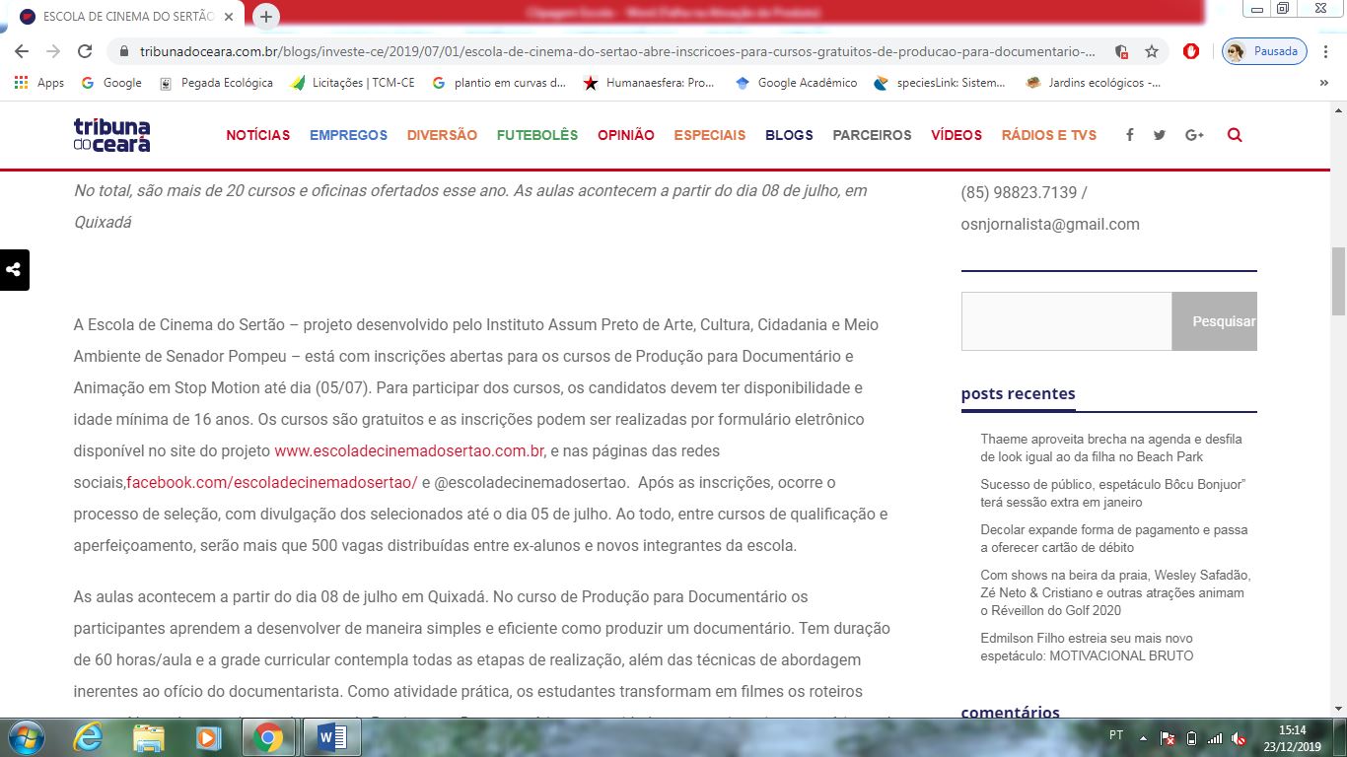
Task: Open Microsoft Word from the taskbar
Action: 331,737
